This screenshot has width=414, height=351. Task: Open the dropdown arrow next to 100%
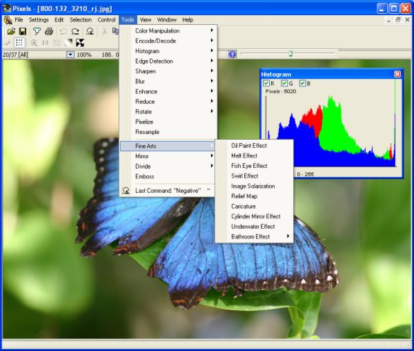70,55
